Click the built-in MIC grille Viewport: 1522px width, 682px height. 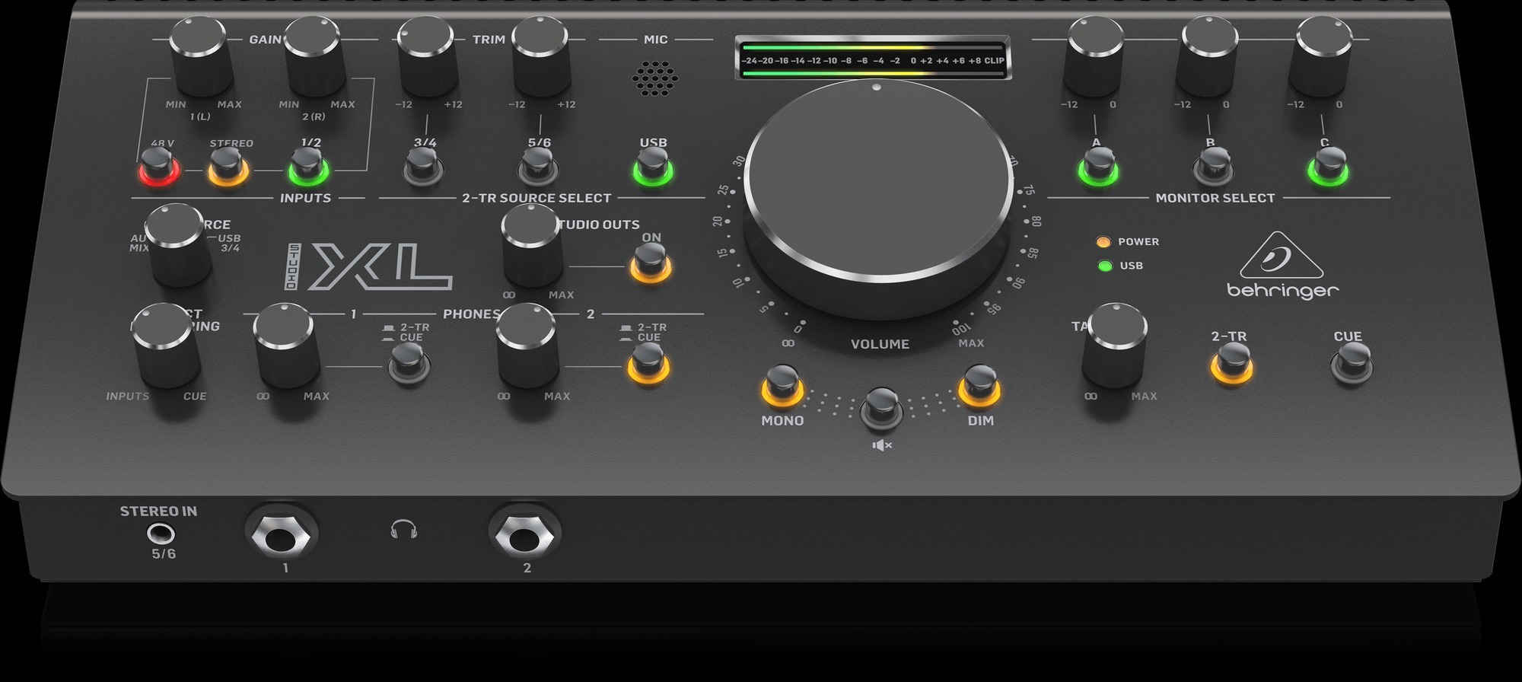pyautogui.click(x=654, y=78)
